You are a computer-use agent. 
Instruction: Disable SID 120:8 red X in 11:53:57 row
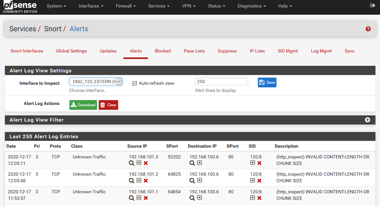pos(259,198)
